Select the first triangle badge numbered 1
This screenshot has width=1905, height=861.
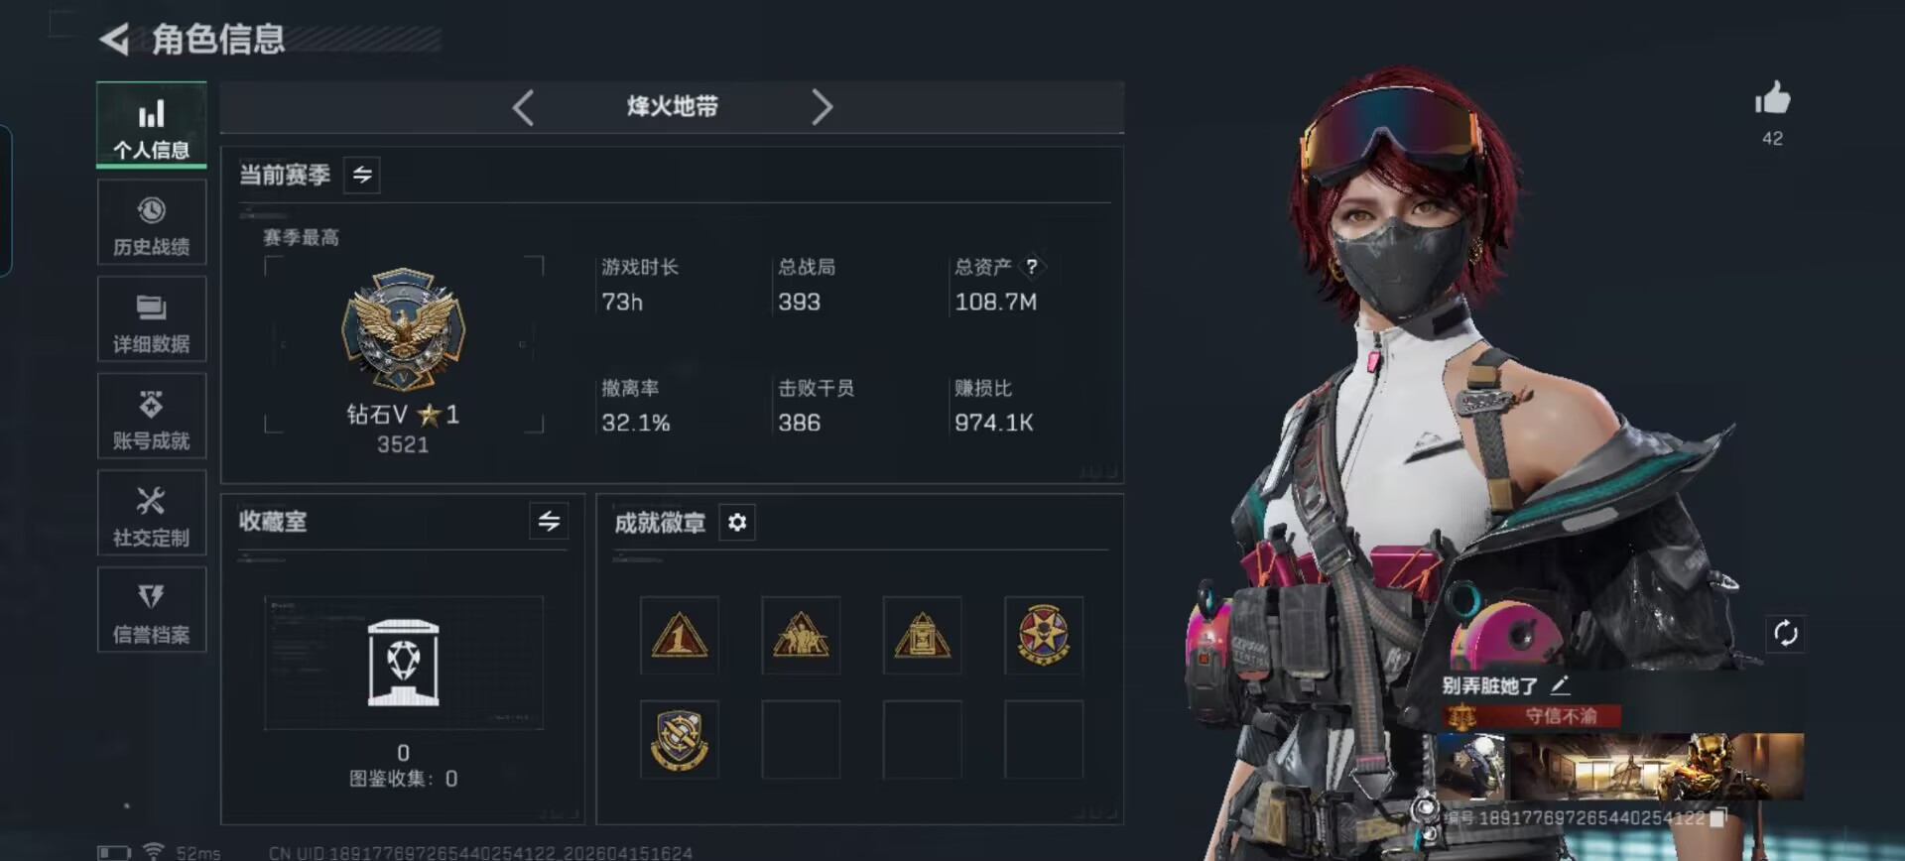[680, 636]
